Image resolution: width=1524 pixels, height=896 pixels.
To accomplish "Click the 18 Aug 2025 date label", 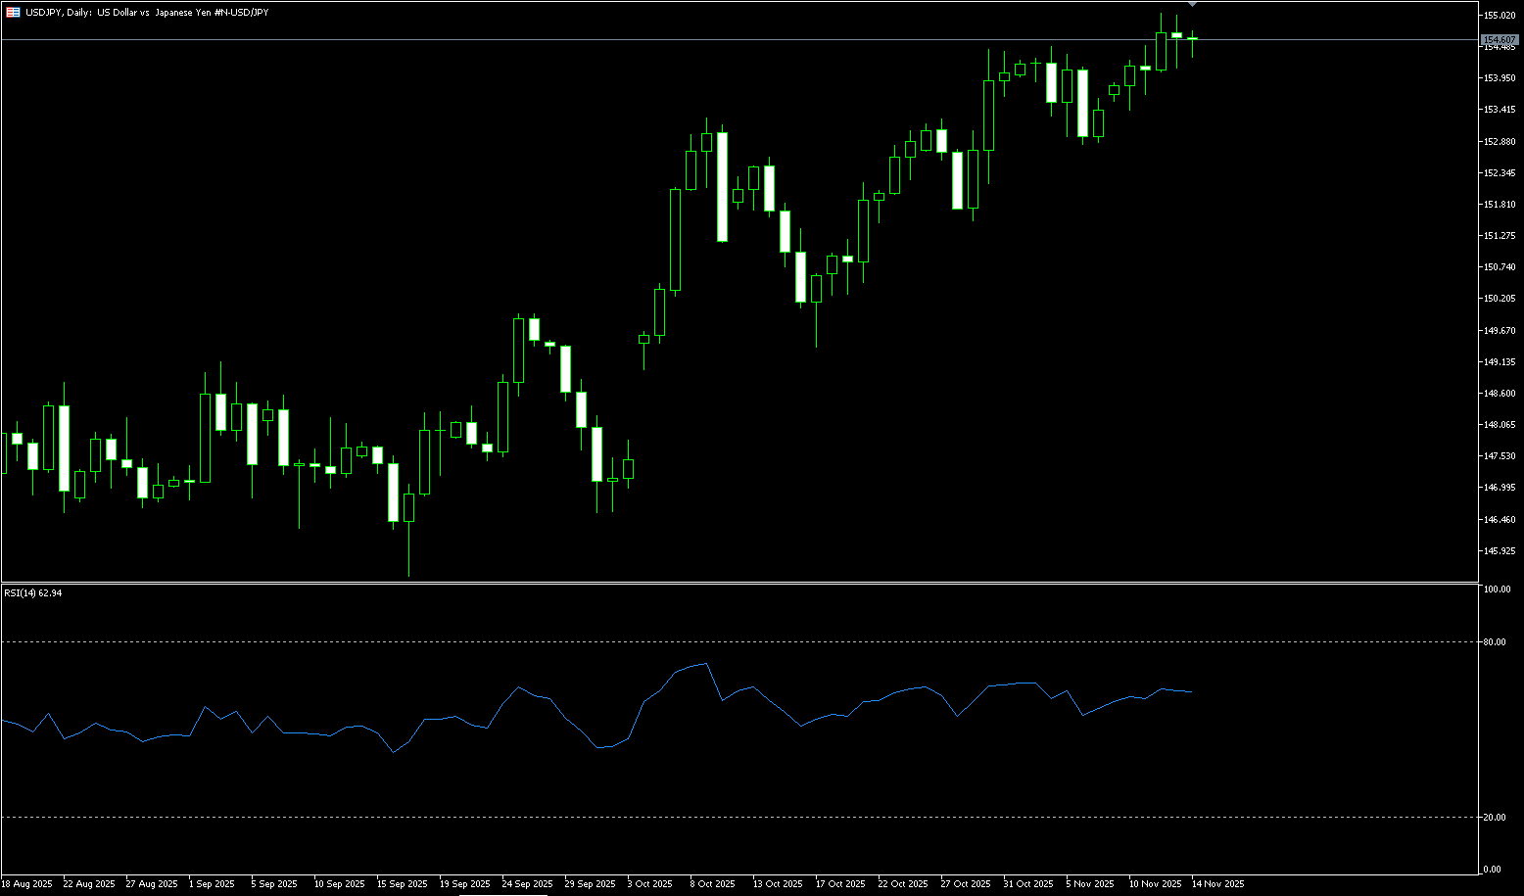I will click(x=26, y=883).
